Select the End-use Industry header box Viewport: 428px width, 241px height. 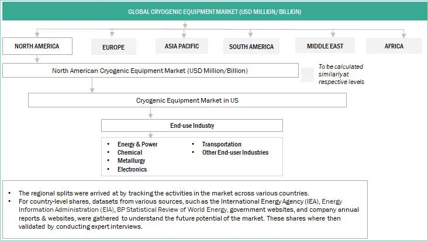pyautogui.click(x=191, y=125)
